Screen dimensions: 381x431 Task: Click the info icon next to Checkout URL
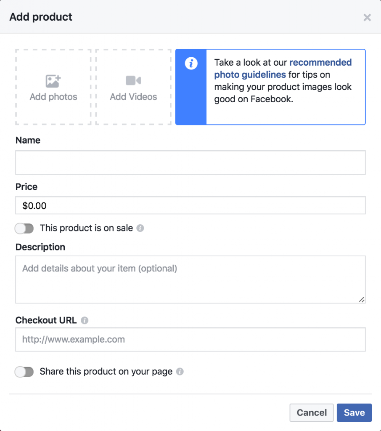[85, 320]
